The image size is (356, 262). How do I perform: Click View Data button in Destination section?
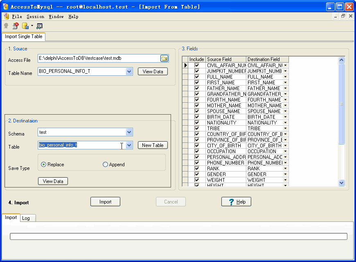pyautogui.click(x=53, y=181)
